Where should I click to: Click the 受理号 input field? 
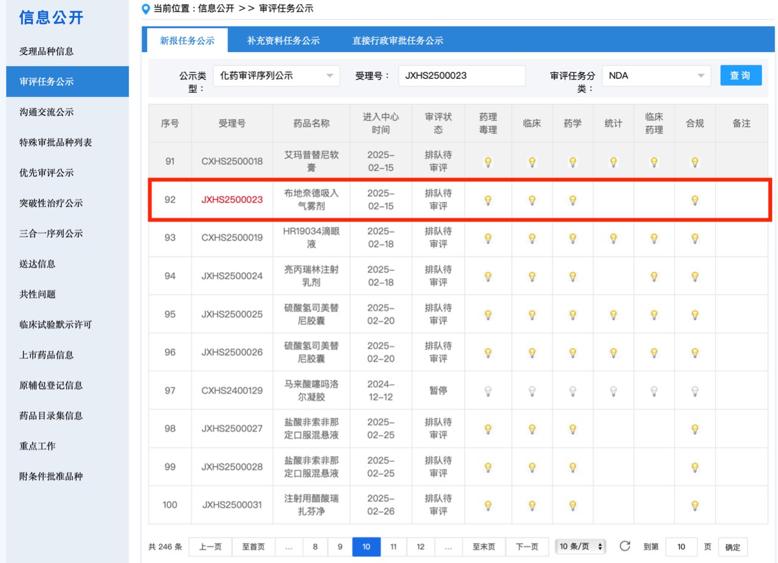click(461, 76)
